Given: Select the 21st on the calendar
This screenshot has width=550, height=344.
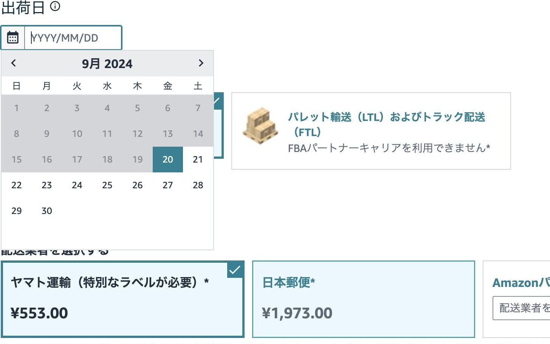Looking at the screenshot, I should click(x=198, y=160).
